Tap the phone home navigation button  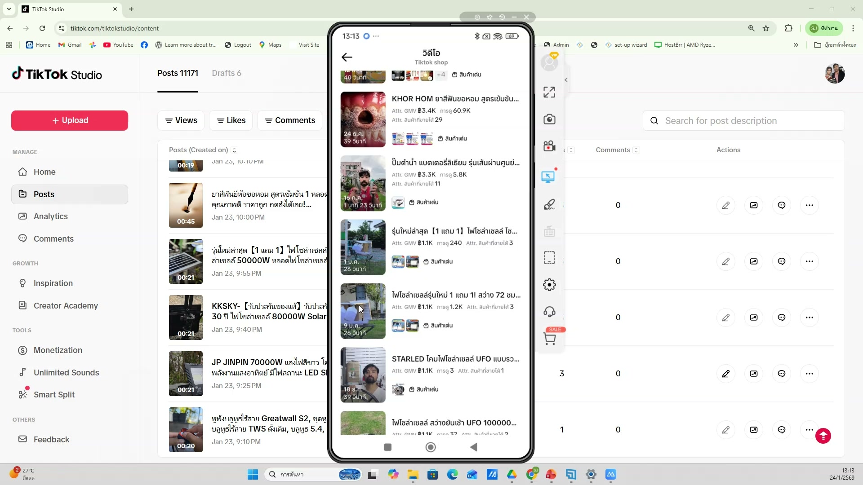(431, 447)
